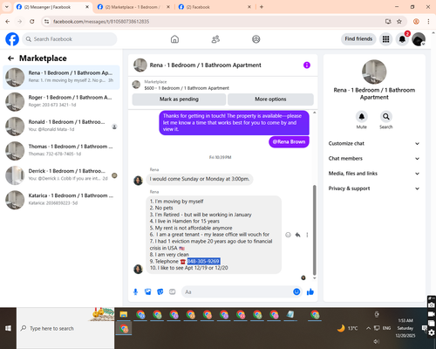
Task: React to Rena's message with emoji icon
Action: pos(288,235)
